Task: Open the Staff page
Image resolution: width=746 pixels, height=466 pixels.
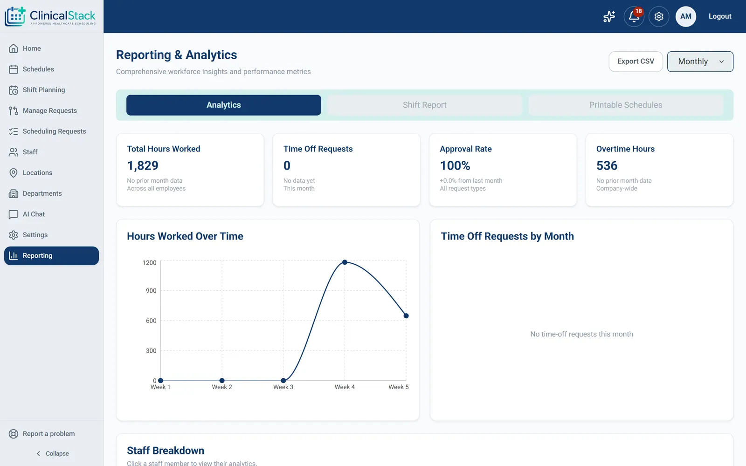Action: pyautogui.click(x=51, y=152)
